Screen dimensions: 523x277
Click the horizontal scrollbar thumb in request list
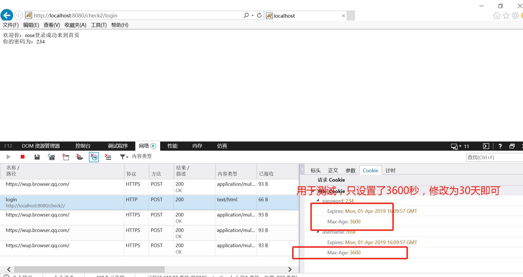(89, 269)
